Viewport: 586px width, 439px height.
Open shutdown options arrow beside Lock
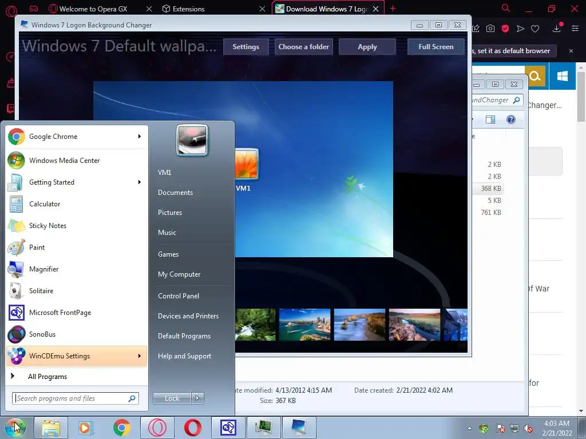coord(197,398)
